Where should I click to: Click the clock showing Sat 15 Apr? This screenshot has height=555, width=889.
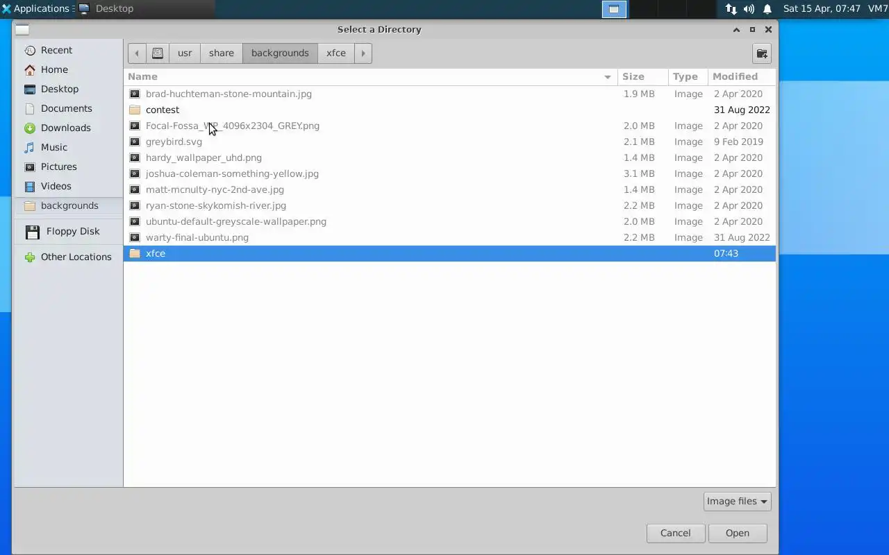pyautogui.click(x=822, y=9)
